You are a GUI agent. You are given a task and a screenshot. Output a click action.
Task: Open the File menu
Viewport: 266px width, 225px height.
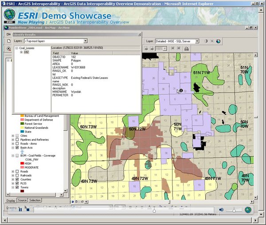coord(8,35)
